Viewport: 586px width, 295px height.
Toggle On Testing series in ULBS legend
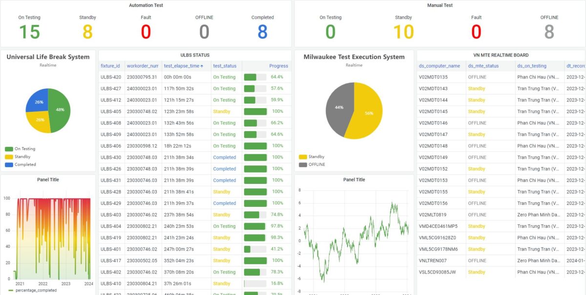click(25, 149)
